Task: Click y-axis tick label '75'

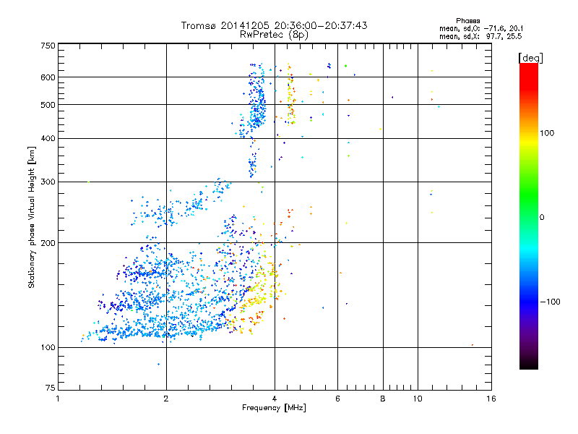Action: tap(51, 388)
